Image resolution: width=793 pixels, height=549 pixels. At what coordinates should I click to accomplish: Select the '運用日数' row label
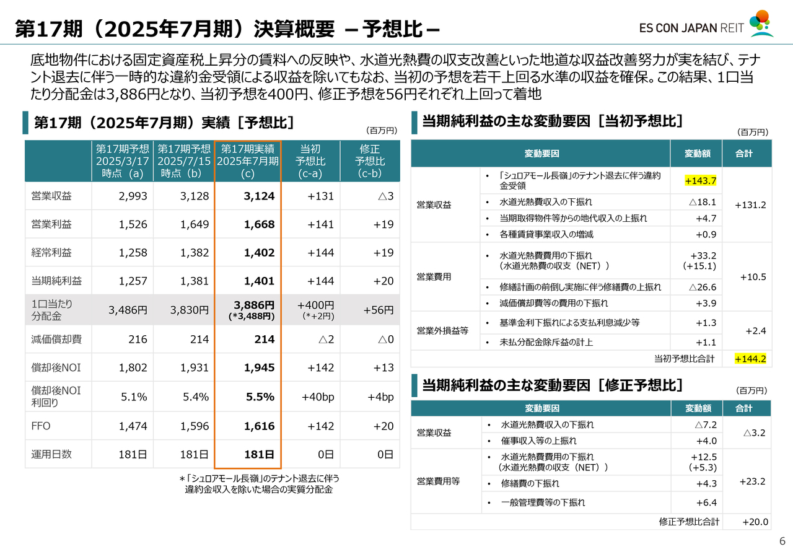tap(51, 454)
